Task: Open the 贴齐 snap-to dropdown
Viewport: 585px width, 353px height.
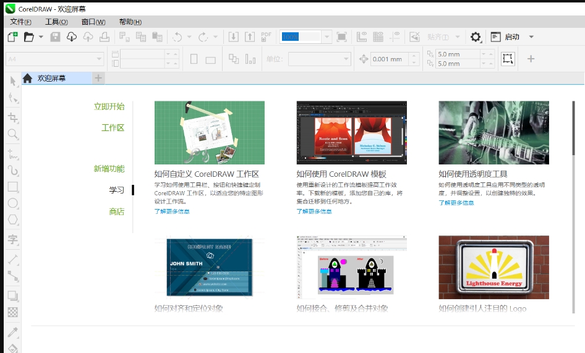Action: [458, 37]
